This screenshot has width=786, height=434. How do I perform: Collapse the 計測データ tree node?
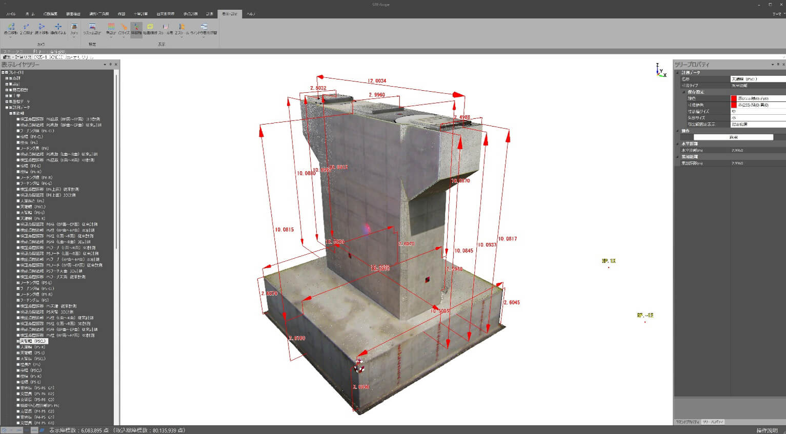[7, 108]
